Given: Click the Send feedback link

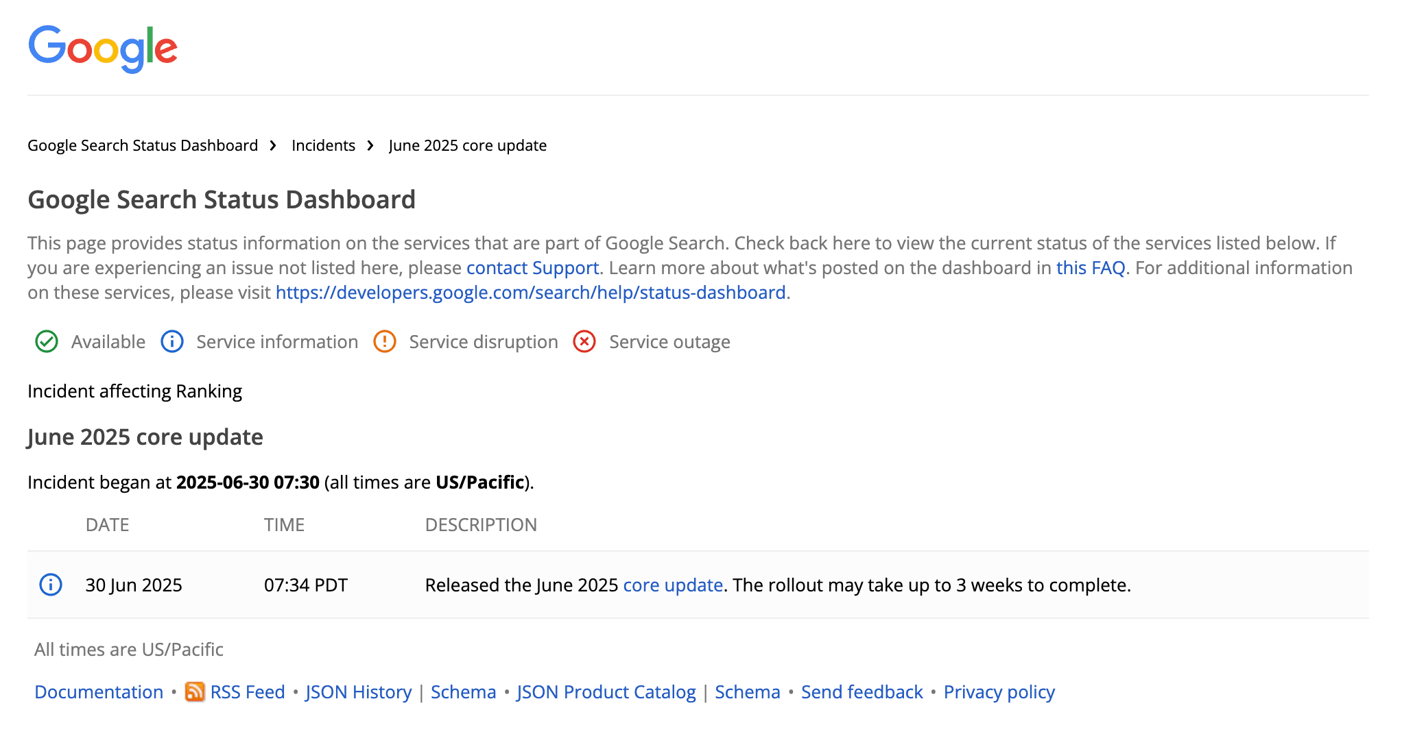Looking at the screenshot, I should pos(862,692).
